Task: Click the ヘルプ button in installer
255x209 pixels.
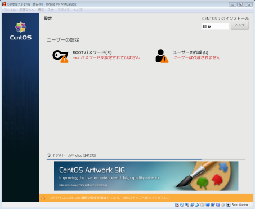Action: [x=240, y=25]
